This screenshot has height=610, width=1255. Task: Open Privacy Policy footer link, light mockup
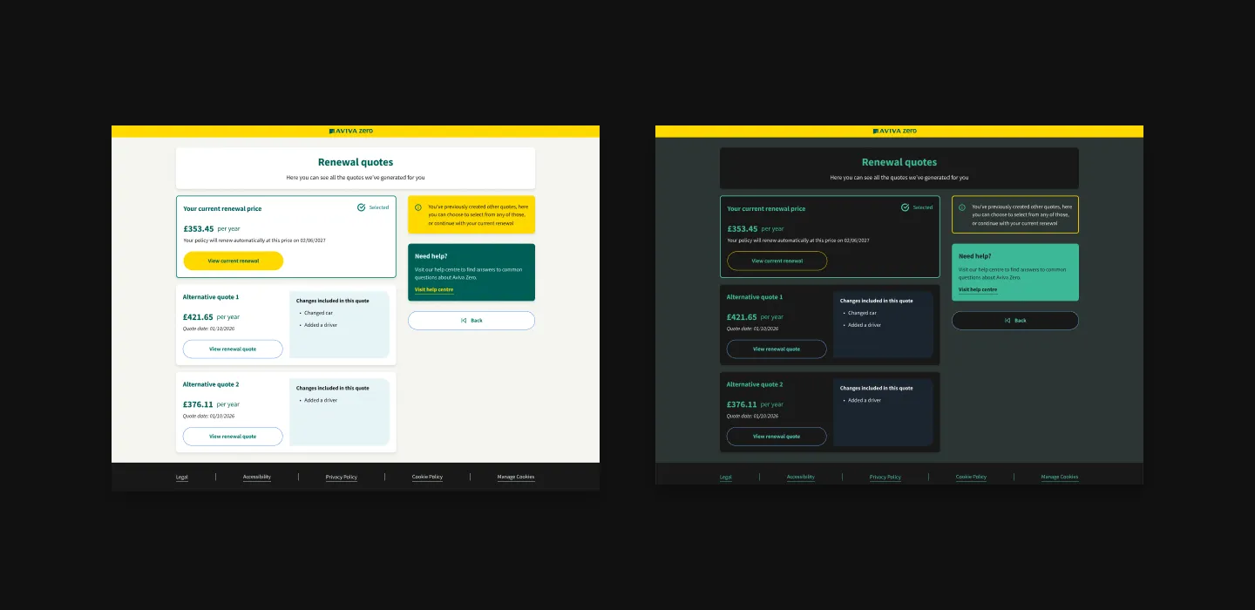point(342,478)
